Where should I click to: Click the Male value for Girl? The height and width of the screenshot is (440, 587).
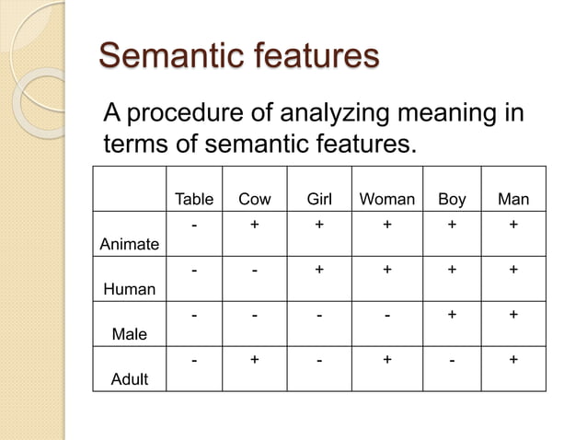[x=319, y=316]
